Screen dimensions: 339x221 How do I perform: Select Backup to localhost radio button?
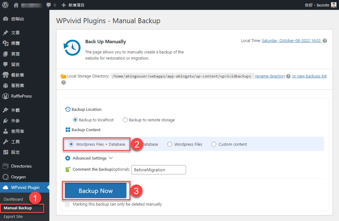pyautogui.click(x=75, y=120)
